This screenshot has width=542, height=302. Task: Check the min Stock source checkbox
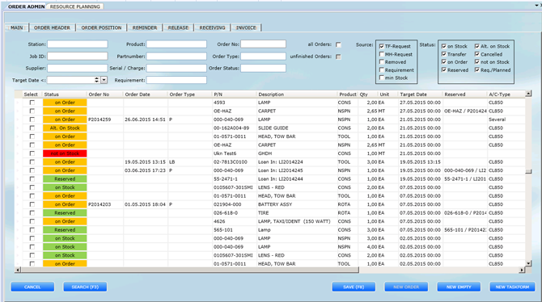click(382, 78)
